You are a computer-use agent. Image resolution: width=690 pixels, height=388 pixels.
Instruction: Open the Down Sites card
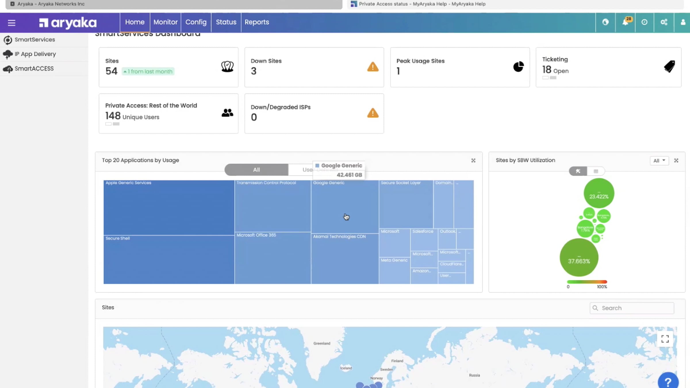314,67
